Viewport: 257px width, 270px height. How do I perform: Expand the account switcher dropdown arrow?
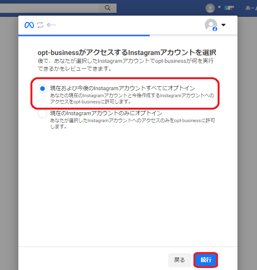coord(223,25)
